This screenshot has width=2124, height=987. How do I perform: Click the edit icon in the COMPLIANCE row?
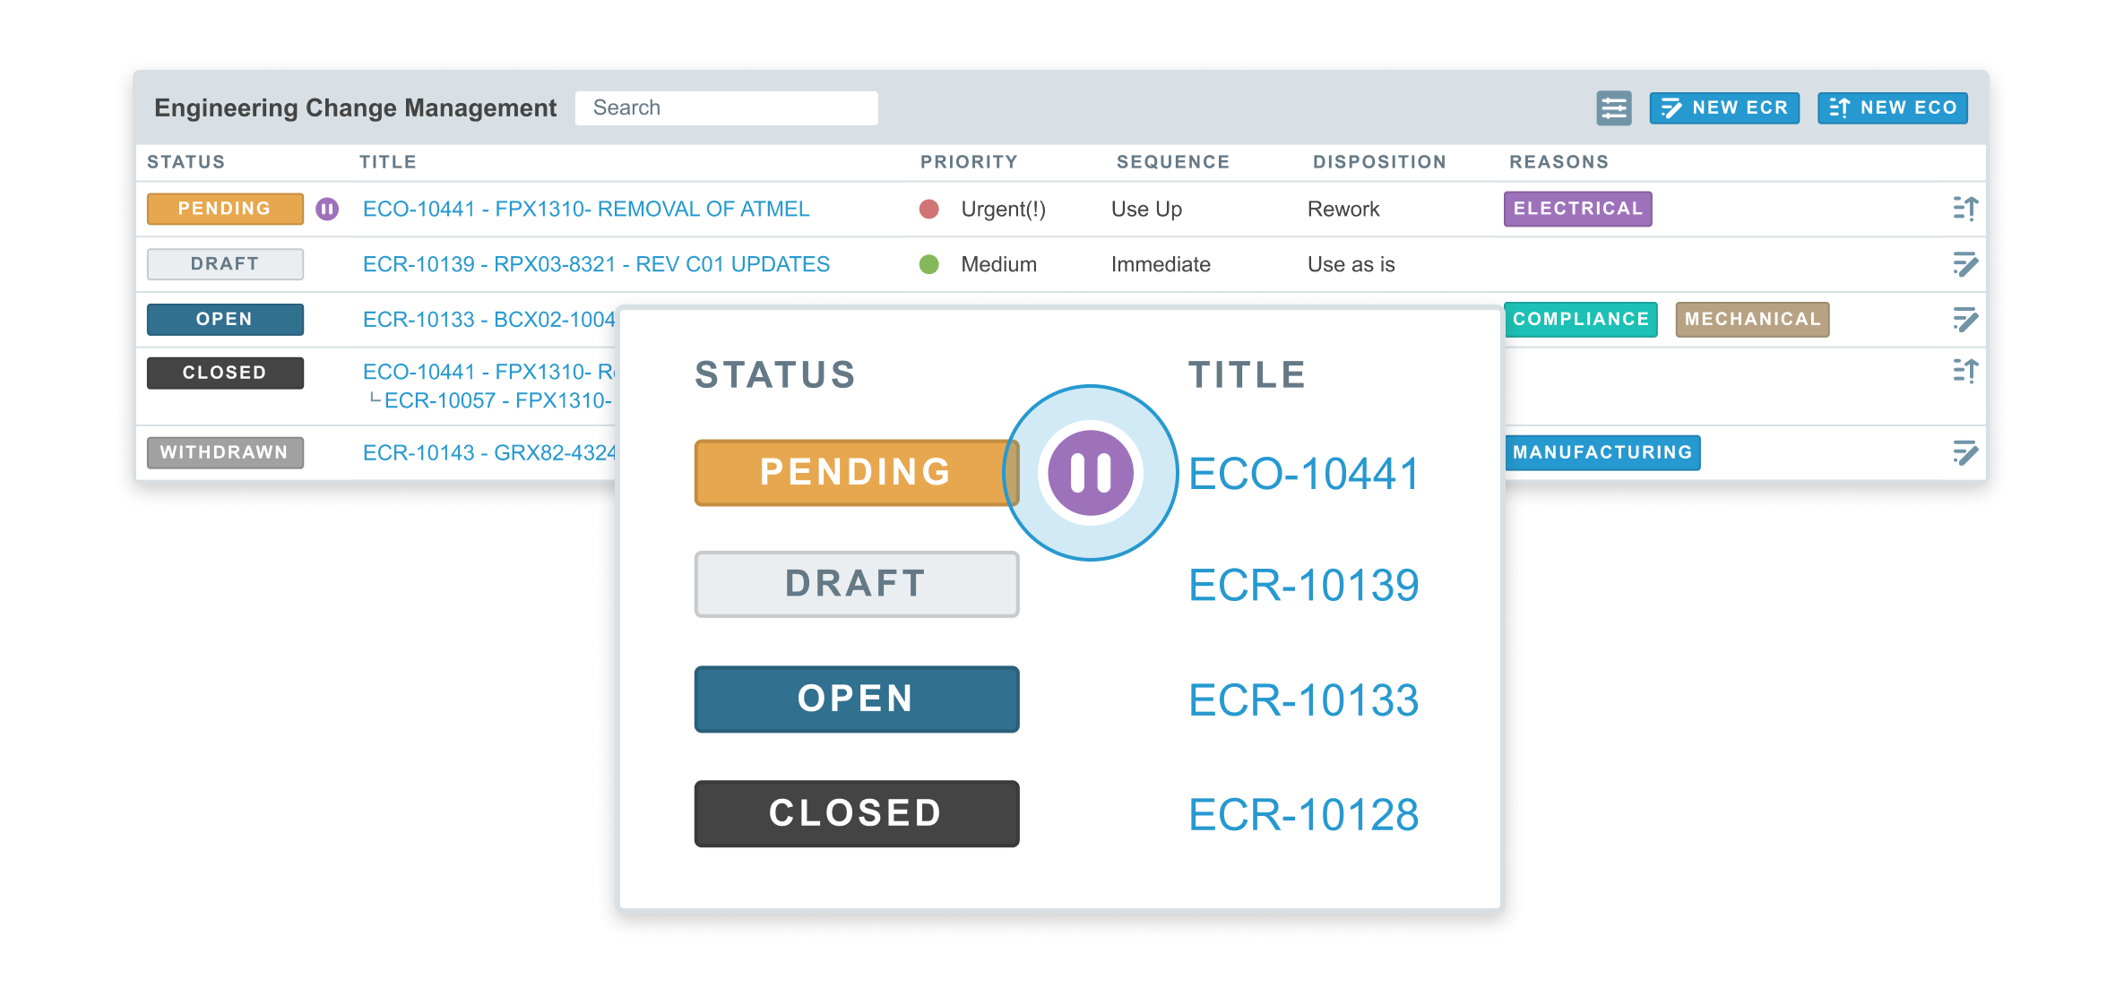(x=1964, y=320)
